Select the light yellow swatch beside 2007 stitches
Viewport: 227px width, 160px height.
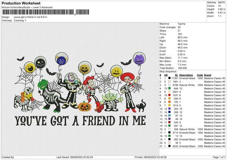[x=169, y=92]
